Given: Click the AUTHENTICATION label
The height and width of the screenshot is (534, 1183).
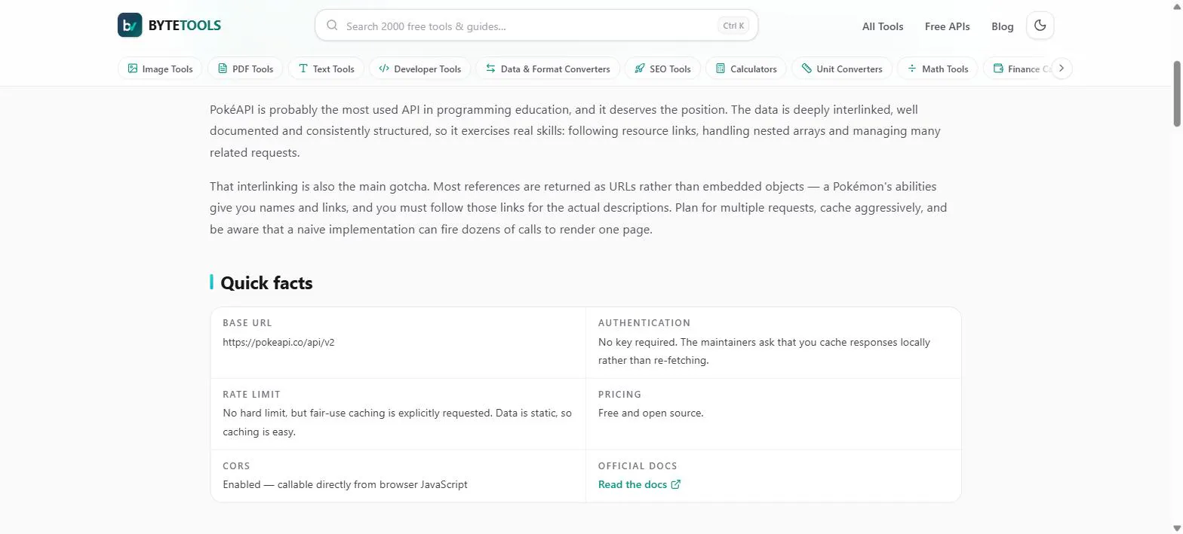Looking at the screenshot, I should point(644,322).
